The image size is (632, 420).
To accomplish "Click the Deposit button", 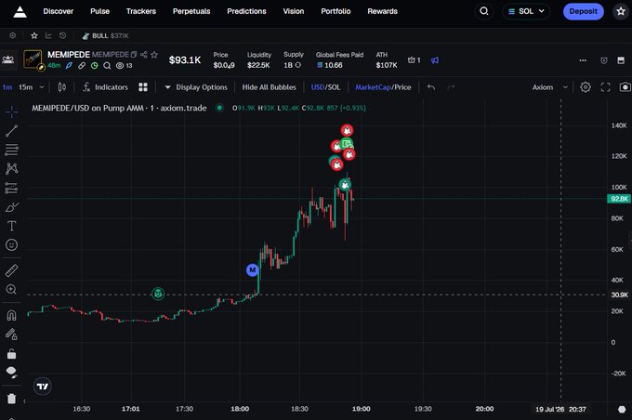I will point(584,11).
